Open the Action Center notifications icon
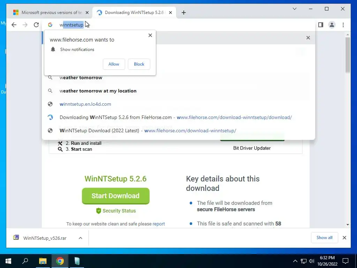357x268 pixels. tap(345, 261)
